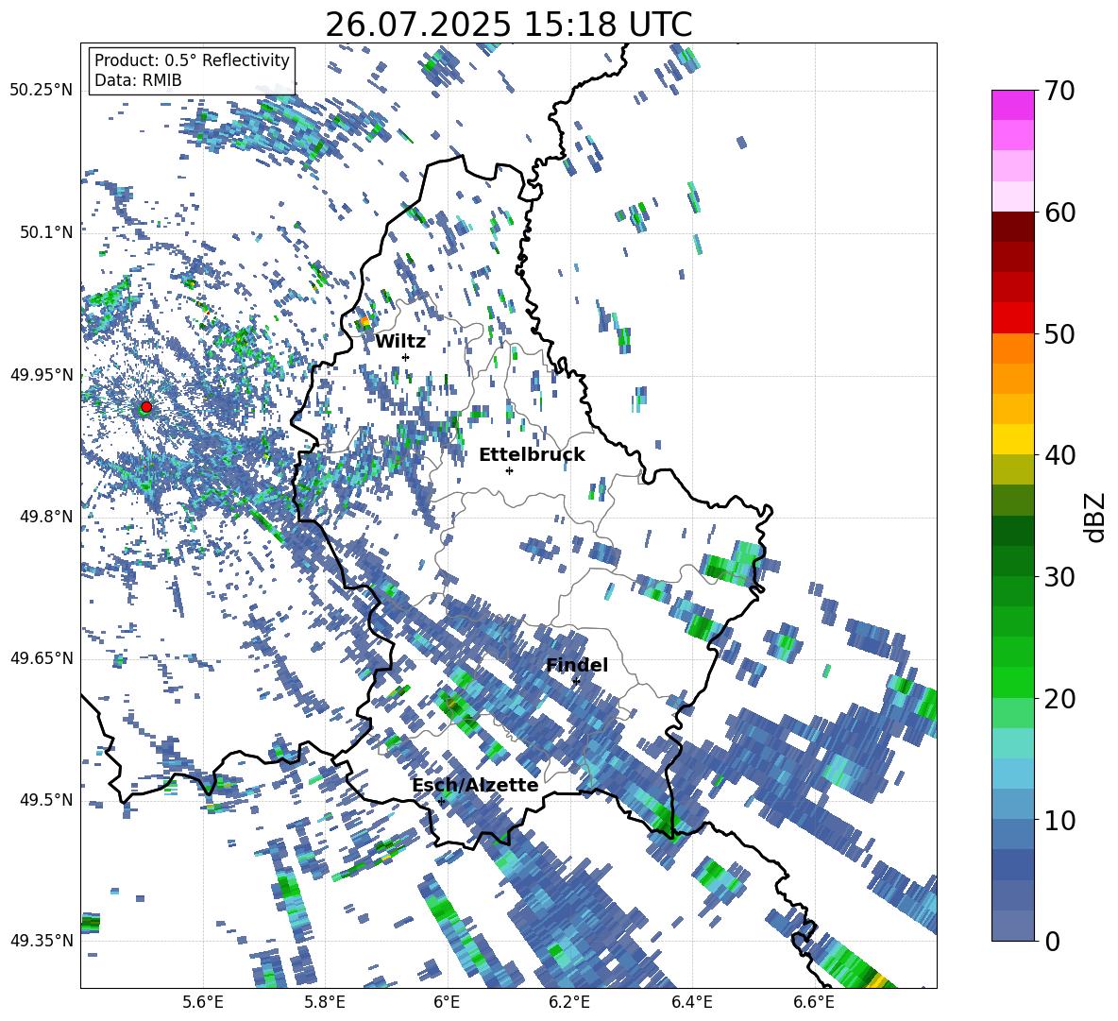Click the Wiltz city label
The width and height of the screenshot is (1118, 1021).
(400, 342)
